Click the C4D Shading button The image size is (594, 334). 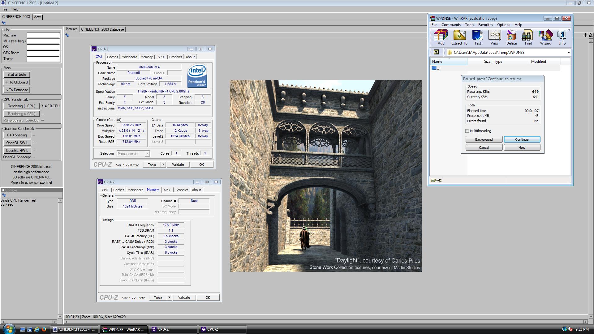pyautogui.click(x=17, y=135)
